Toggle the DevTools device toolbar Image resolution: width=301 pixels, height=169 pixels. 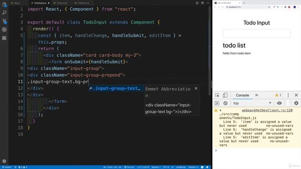point(225,95)
